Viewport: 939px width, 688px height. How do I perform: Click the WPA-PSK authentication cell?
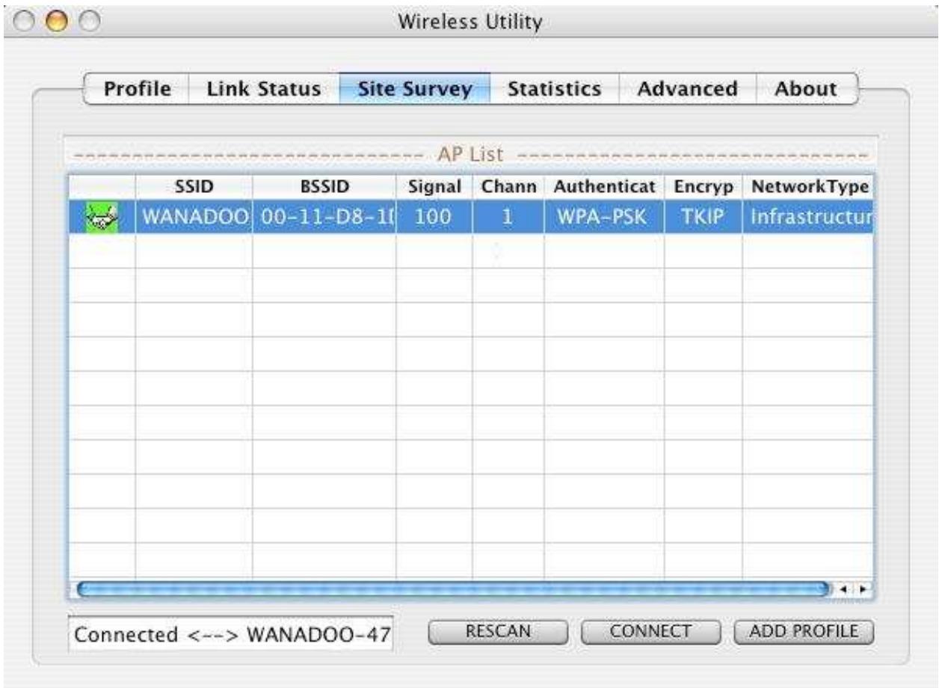click(603, 218)
